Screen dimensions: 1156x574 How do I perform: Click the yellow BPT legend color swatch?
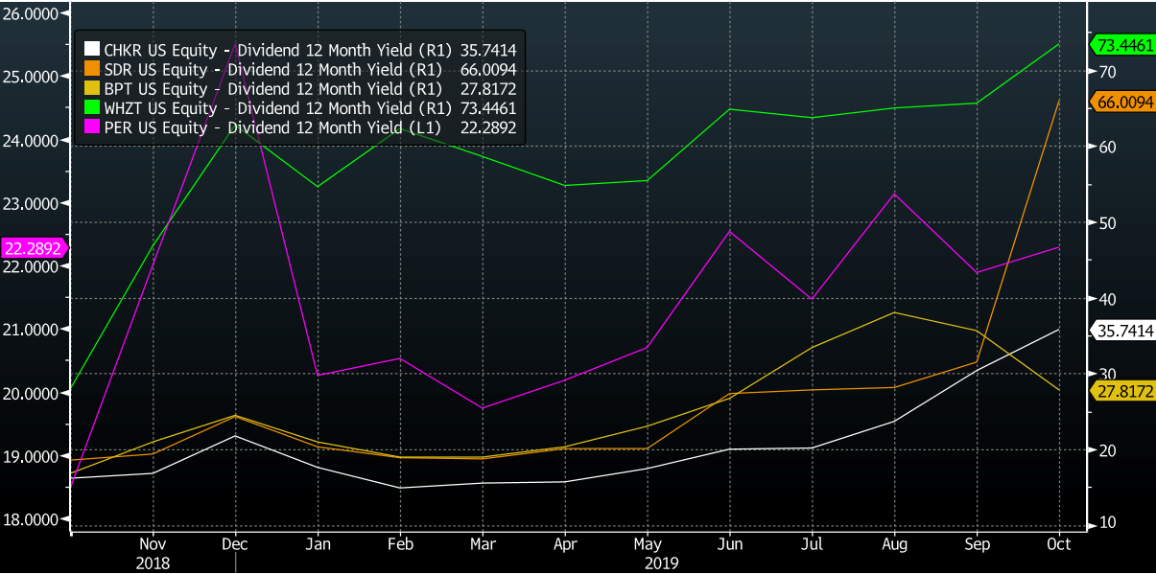[x=91, y=88]
